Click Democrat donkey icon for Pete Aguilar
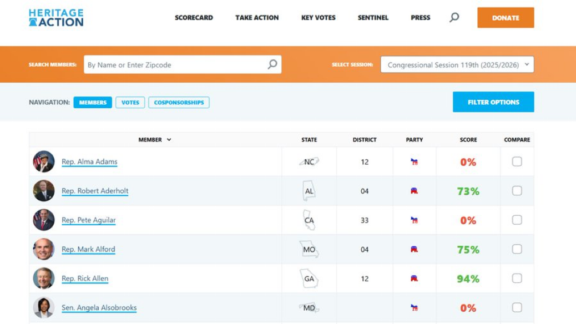This screenshot has height=324, width=576. click(415, 220)
